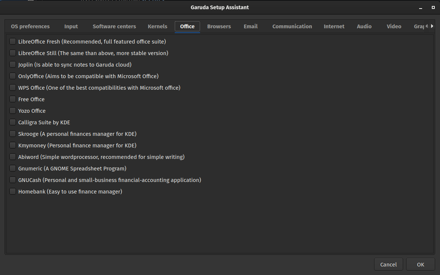The image size is (440, 275).
Task: Go to the Internet tab
Action: click(x=334, y=26)
